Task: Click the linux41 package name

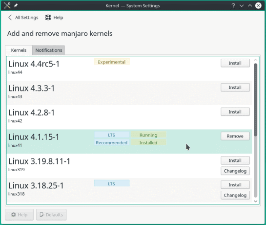Action: (x=15, y=145)
